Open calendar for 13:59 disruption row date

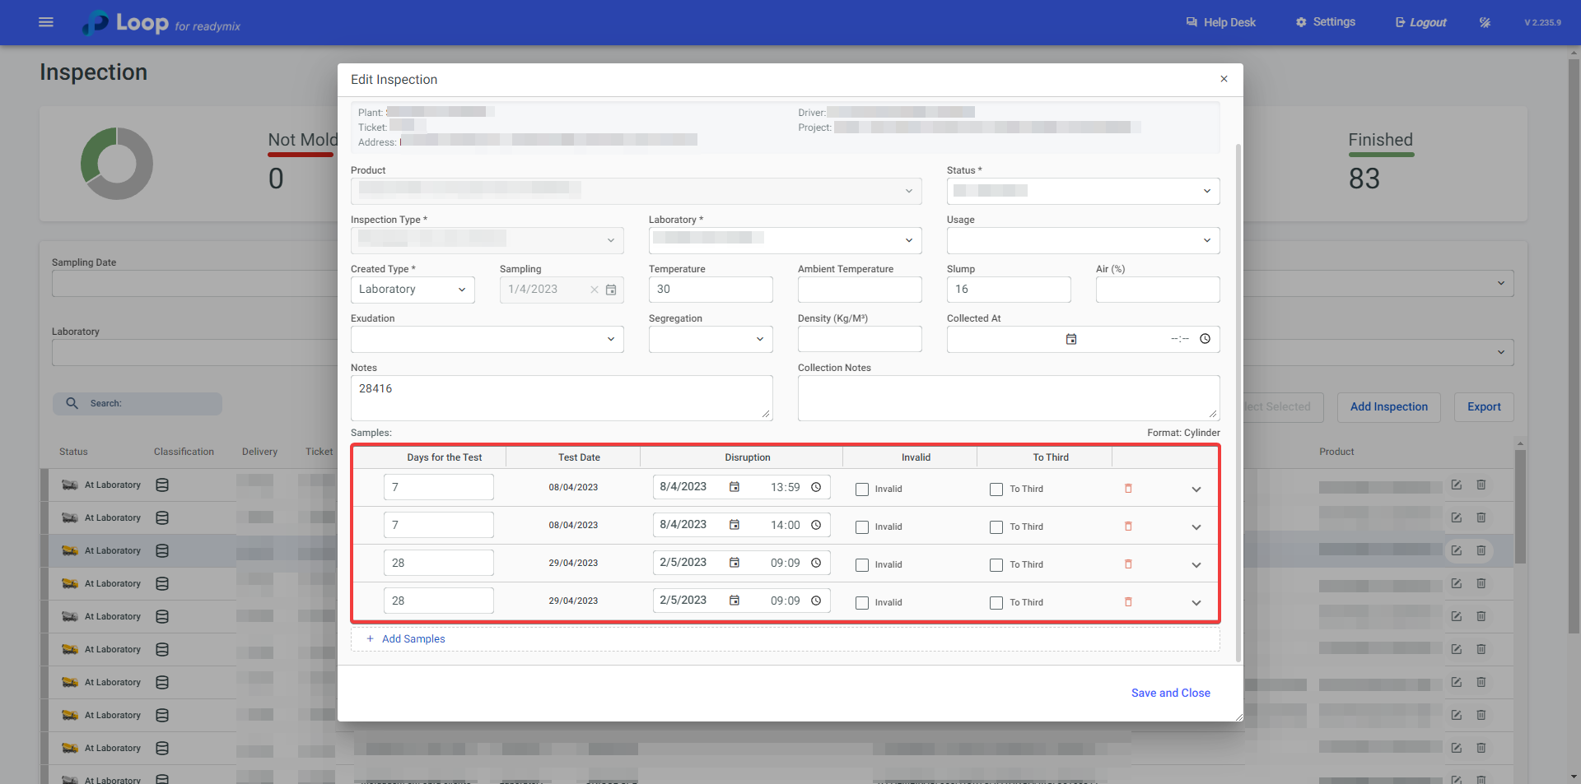[735, 487]
